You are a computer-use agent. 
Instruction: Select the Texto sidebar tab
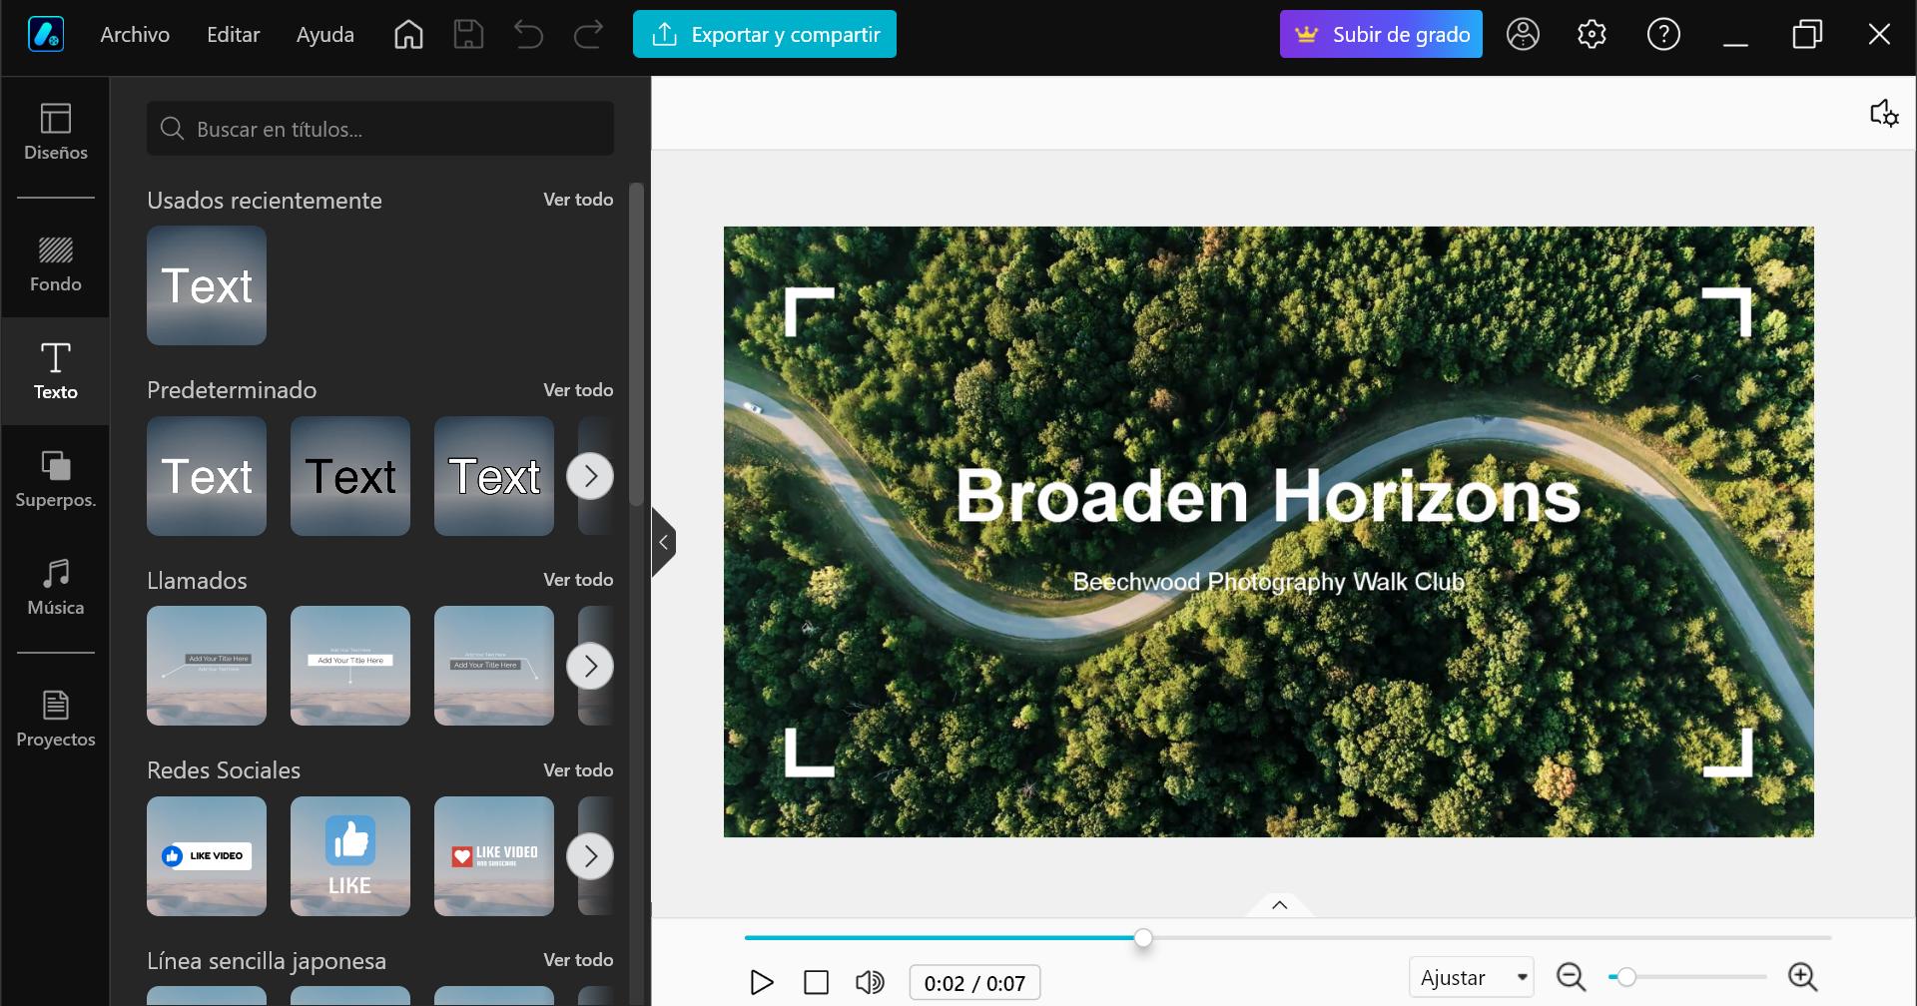point(56,371)
